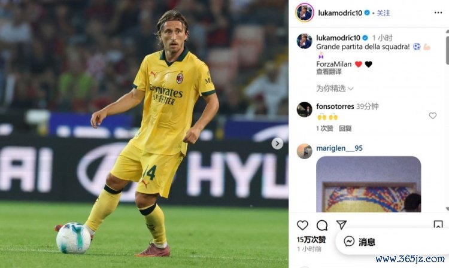The width and height of the screenshot is (449, 268).
Task: Open fonsotorres' profile avatar
Action: [304, 109]
